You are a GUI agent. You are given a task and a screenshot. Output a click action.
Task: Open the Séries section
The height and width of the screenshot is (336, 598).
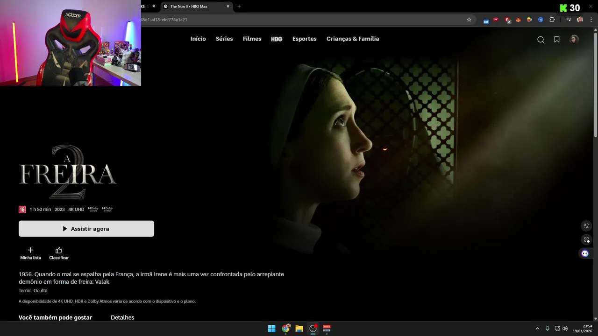pos(224,39)
